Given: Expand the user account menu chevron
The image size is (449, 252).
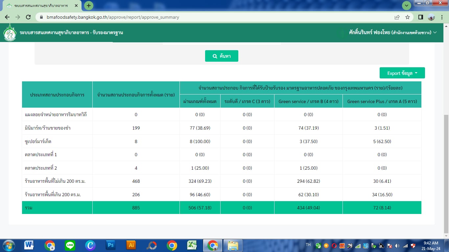Looking at the screenshot, I should [x=435, y=32].
